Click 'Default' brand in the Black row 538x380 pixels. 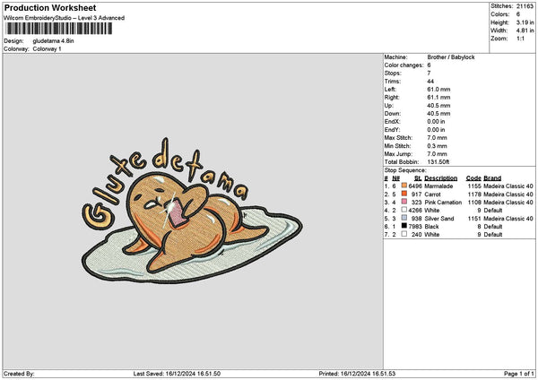493,227
